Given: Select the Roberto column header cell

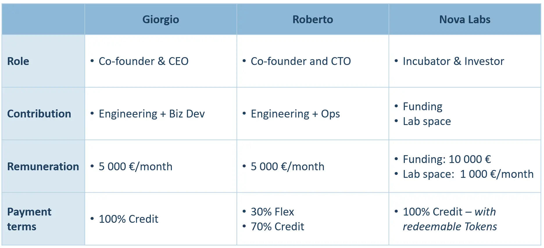Looking at the screenshot, I should [313, 19].
